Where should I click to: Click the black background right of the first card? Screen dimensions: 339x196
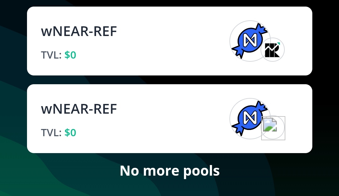coord(326,41)
